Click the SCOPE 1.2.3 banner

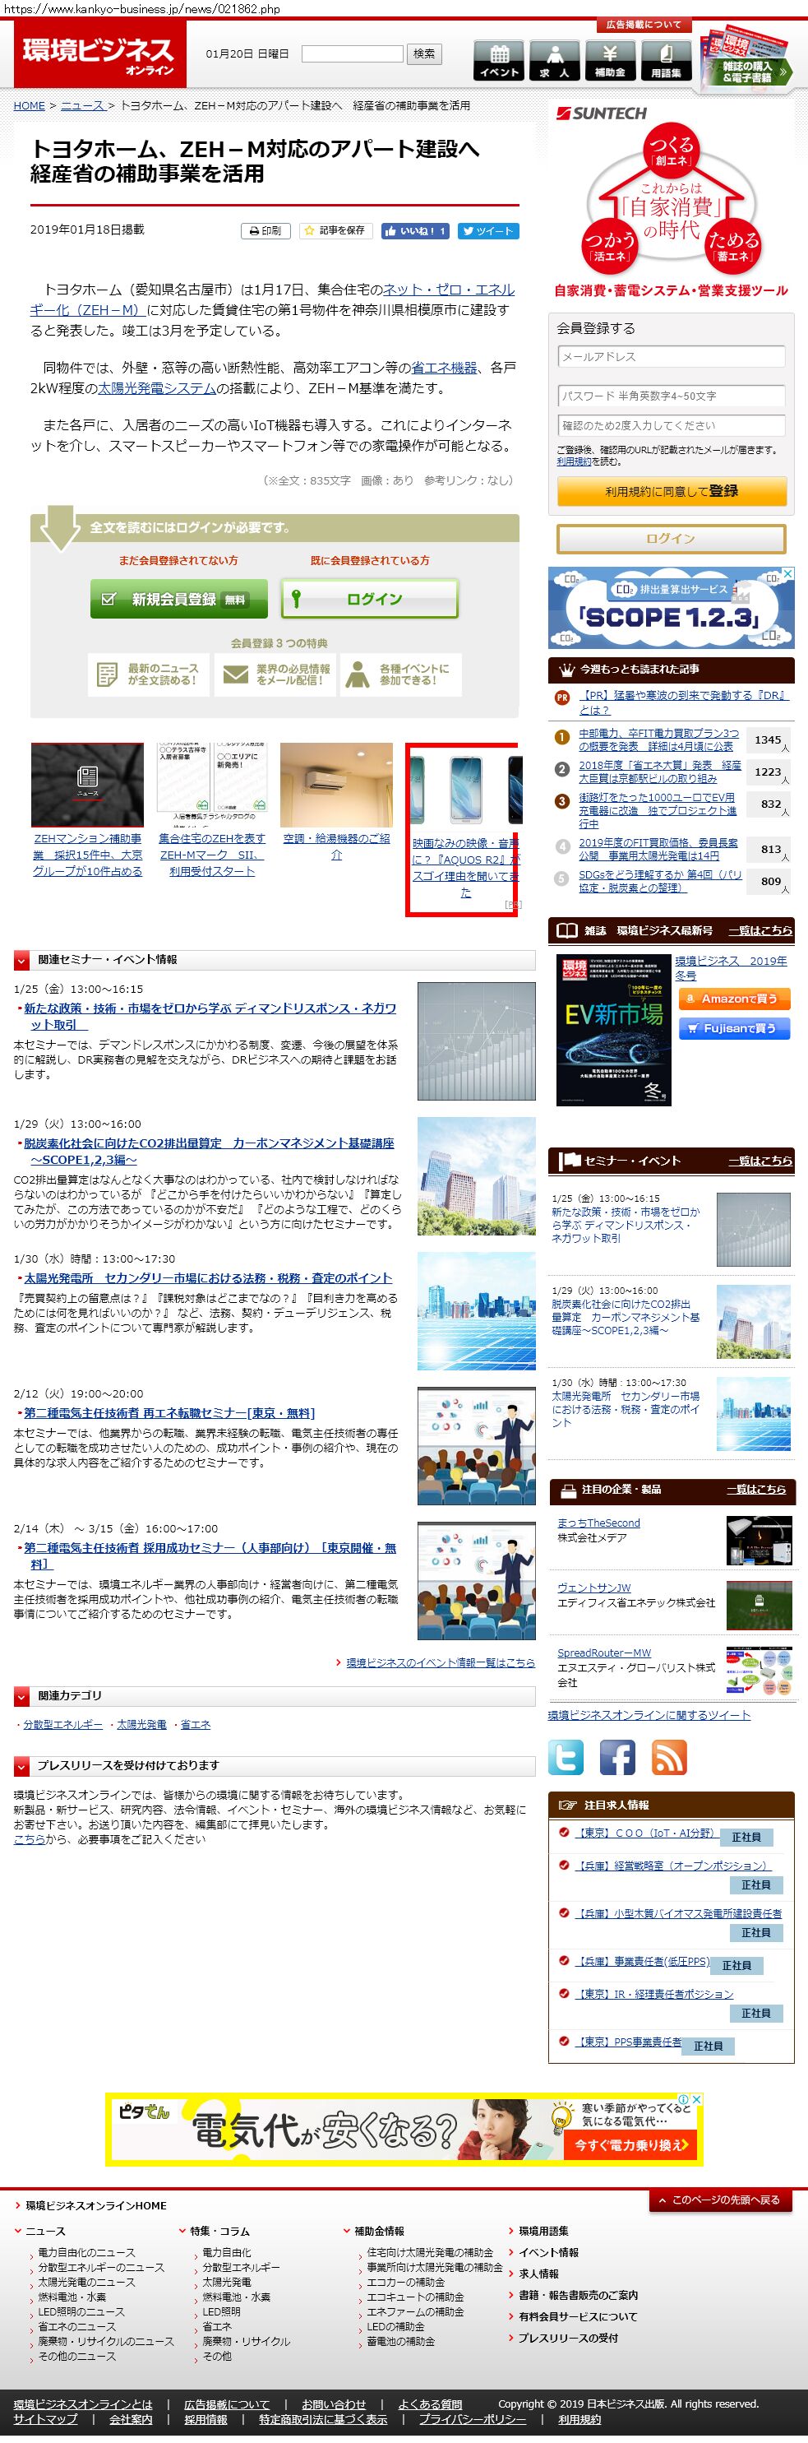(x=671, y=608)
